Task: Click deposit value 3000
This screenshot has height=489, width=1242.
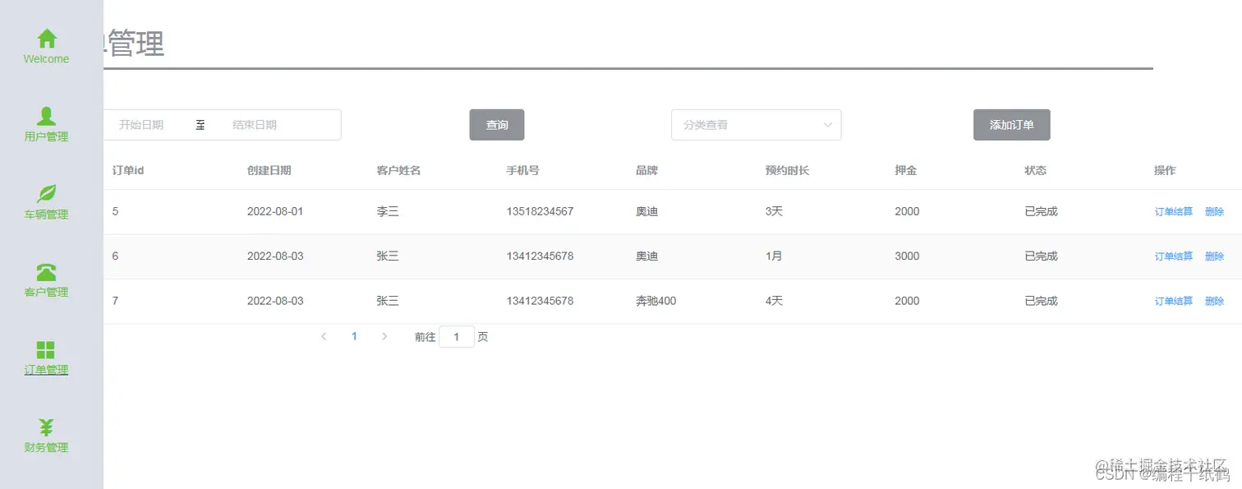Action: 908,256
